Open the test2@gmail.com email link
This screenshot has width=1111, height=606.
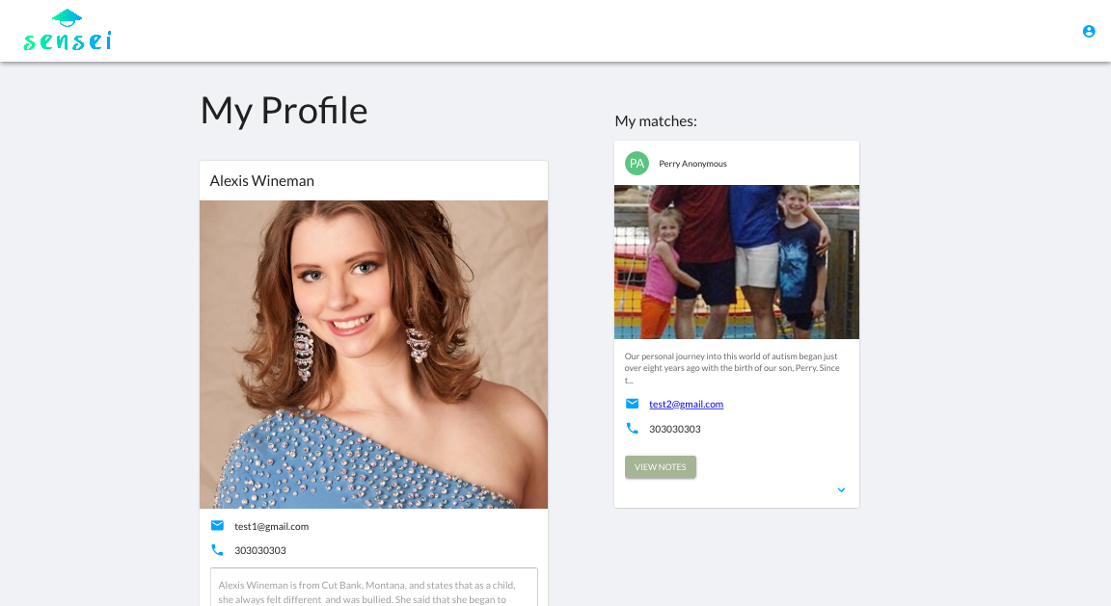[x=686, y=405]
